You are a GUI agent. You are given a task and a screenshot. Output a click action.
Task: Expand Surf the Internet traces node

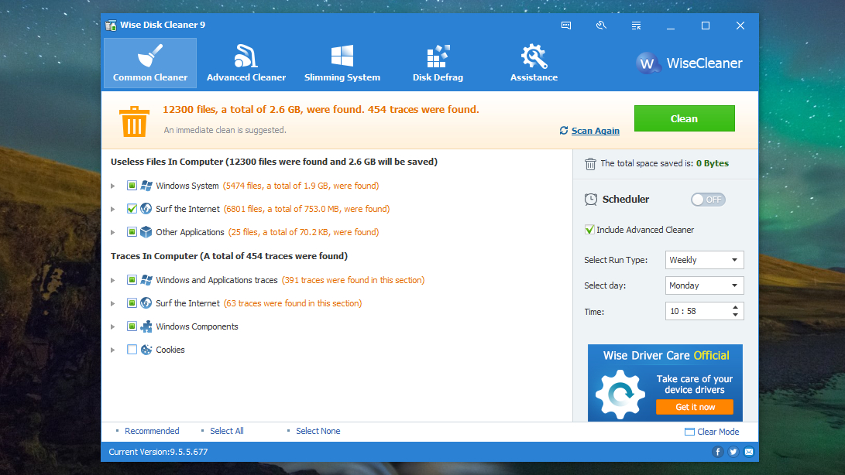[112, 303]
